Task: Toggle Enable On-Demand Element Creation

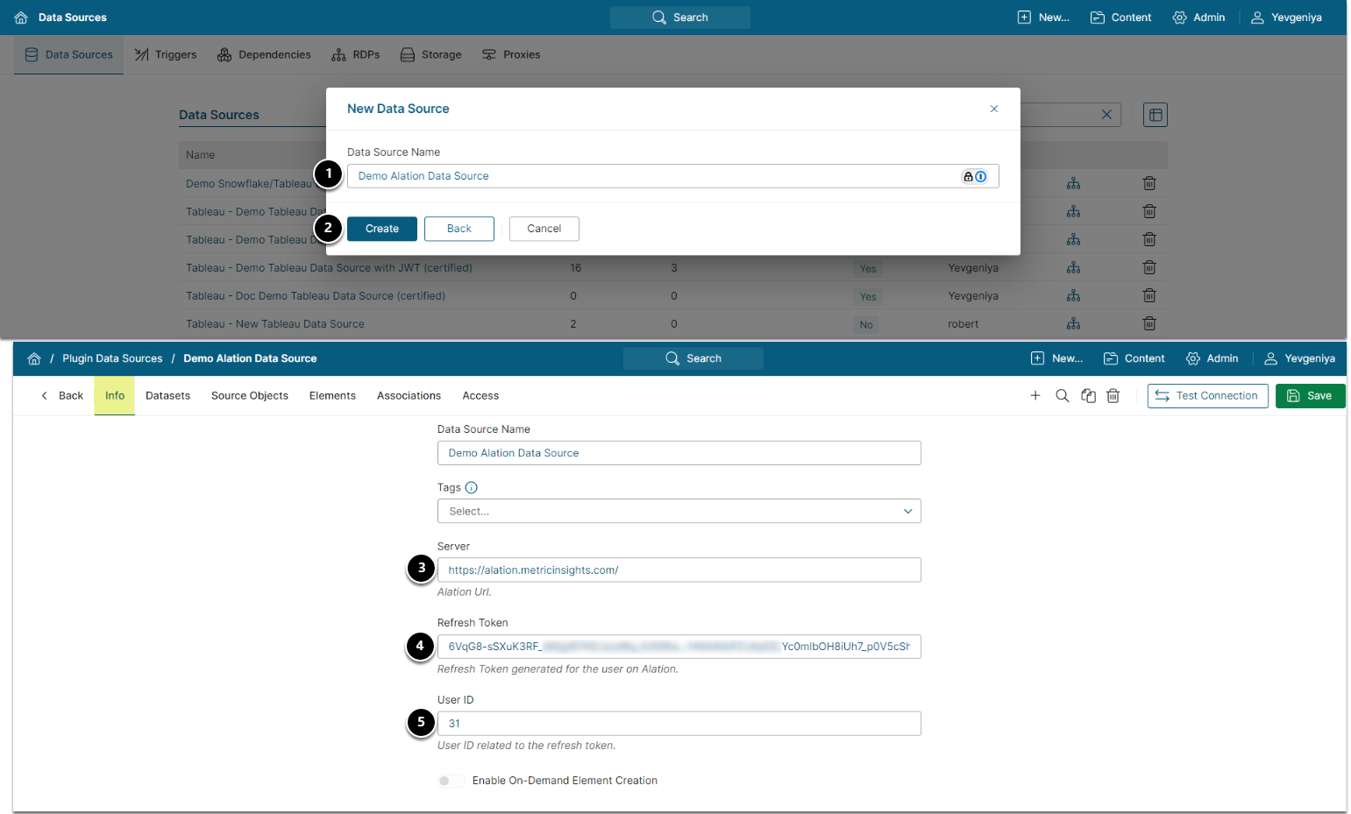Action: (x=451, y=781)
